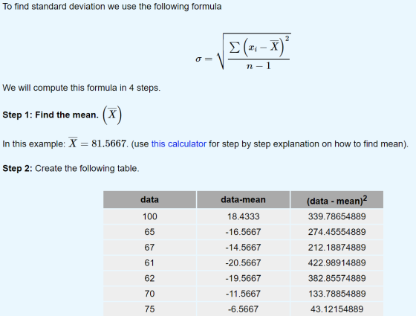Open the 'this calculator' link
Image resolution: width=416 pixels, height=316 pixels.
178,144
